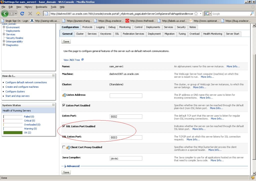Select Deployments in the domain tree
This screenshot has width=256, height=181.
point(13,31)
